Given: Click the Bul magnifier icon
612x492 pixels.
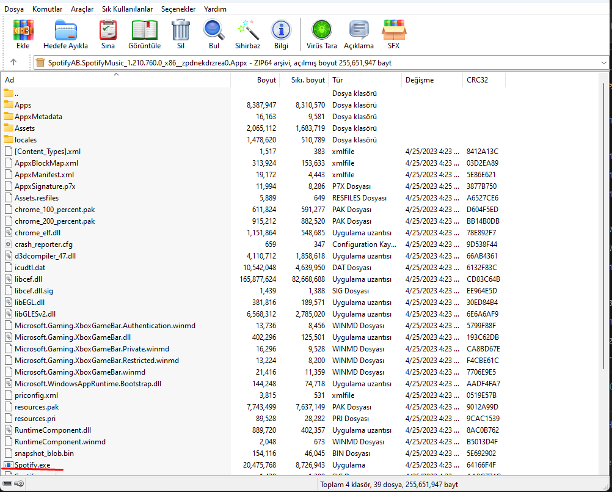Looking at the screenshot, I should (214, 31).
